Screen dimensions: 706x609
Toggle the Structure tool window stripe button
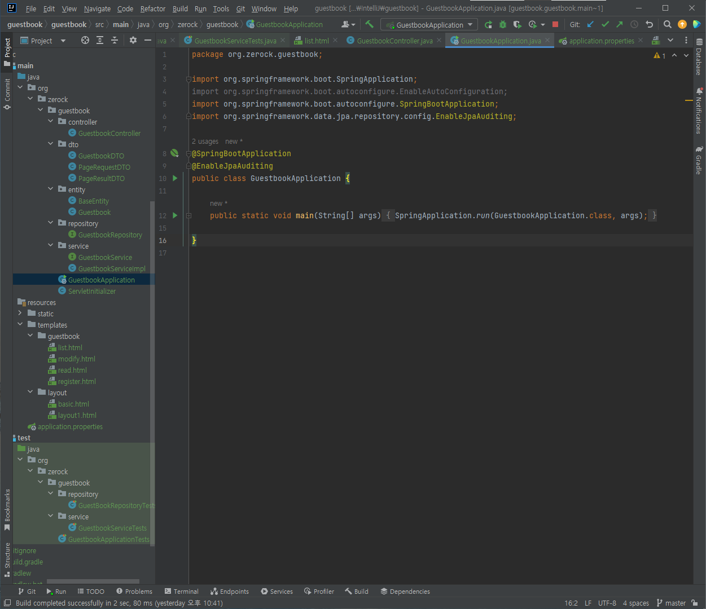tap(7, 559)
